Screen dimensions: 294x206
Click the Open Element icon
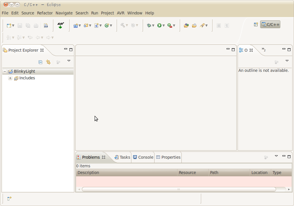[186, 25]
